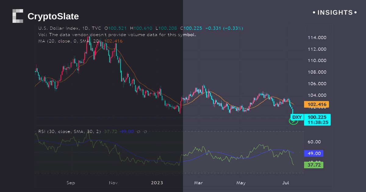The width and height of the screenshot is (366, 192).
Task: Click the Sep label on the time axis
Action: 70,183
